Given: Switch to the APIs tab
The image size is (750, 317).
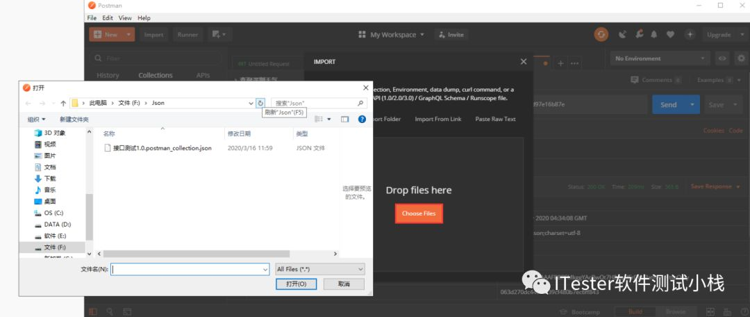Looking at the screenshot, I should (x=203, y=75).
